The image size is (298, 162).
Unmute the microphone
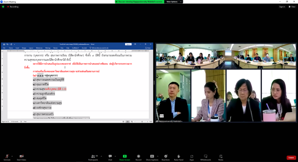7,158
